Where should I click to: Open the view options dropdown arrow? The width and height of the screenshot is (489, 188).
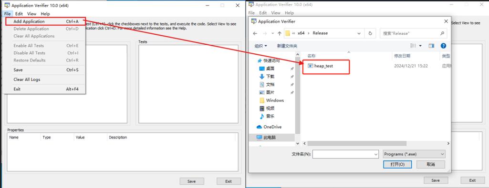coord(420,46)
